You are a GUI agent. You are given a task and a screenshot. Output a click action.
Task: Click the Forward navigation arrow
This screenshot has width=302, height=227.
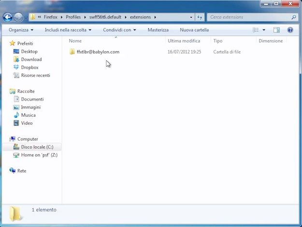[18, 17]
